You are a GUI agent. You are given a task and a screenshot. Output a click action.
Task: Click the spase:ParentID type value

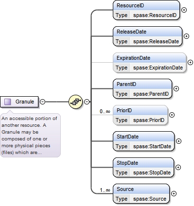point(151,94)
